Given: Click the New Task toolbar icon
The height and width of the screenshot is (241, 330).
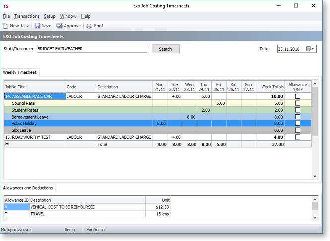Looking at the screenshot, I should [5, 26].
